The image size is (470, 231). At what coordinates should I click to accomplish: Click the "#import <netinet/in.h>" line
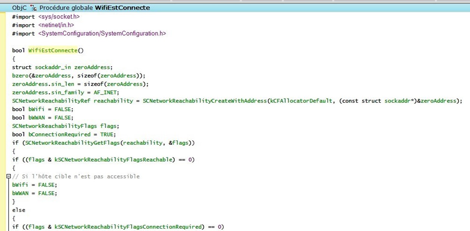(x=43, y=25)
